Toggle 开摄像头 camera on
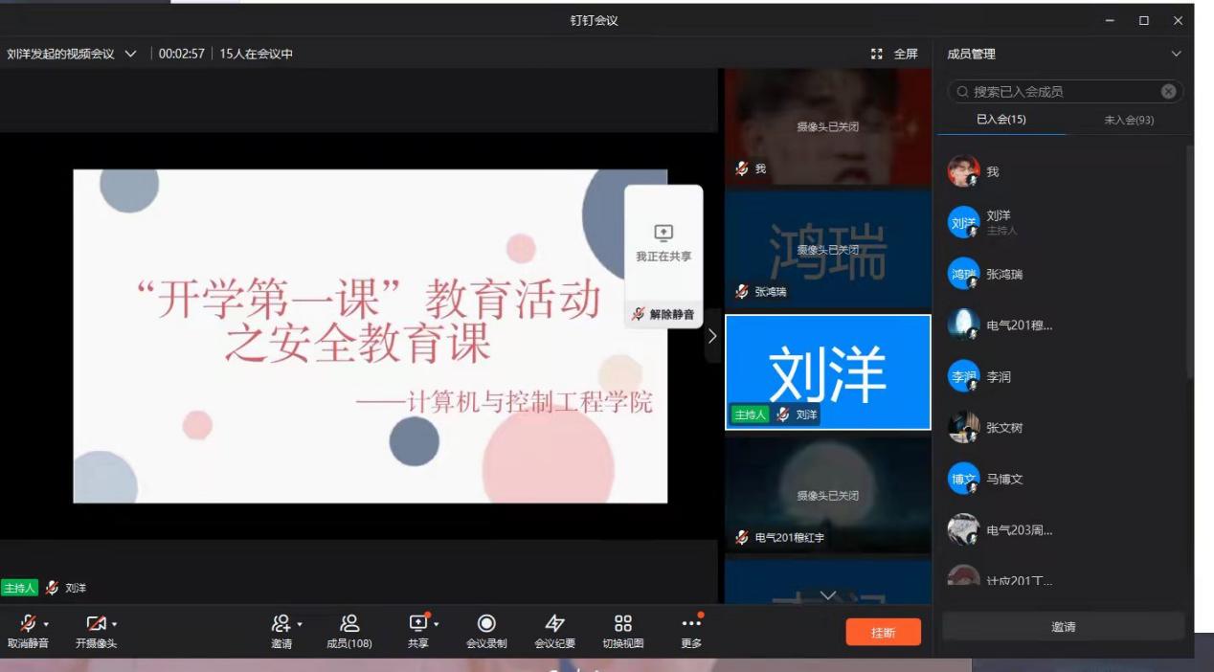Image resolution: width=1214 pixels, height=672 pixels. [96, 624]
